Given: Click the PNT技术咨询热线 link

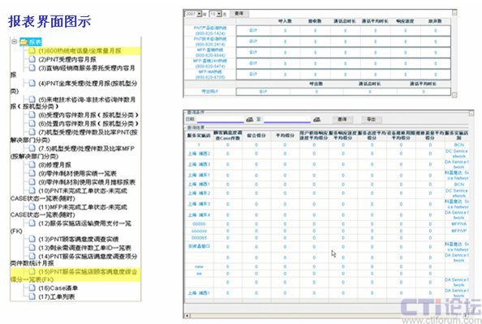Looking at the screenshot, I should 210,41.
